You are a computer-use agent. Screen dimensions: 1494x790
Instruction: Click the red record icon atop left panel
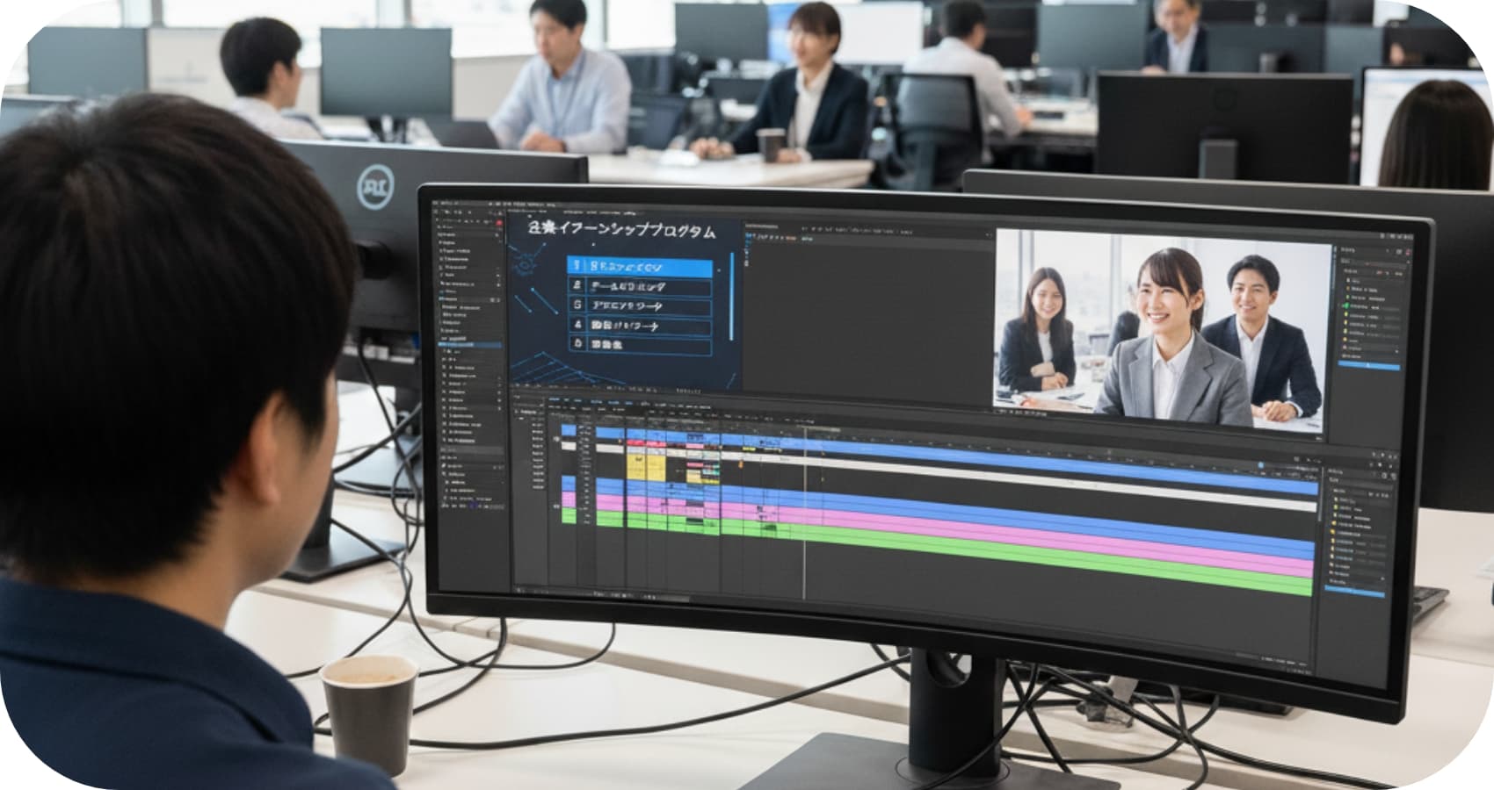tap(499, 224)
